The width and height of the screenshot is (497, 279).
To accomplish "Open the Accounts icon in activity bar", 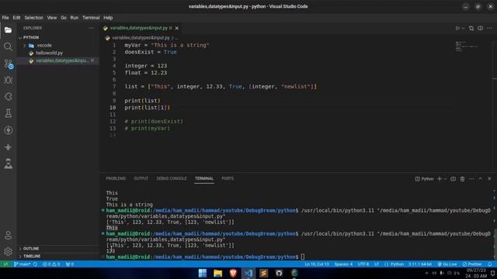I will point(9,235).
